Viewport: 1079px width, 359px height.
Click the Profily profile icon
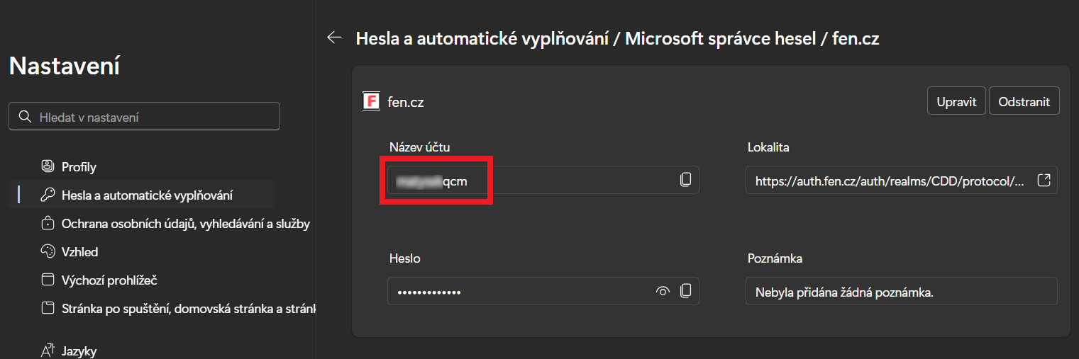[x=48, y=167]
